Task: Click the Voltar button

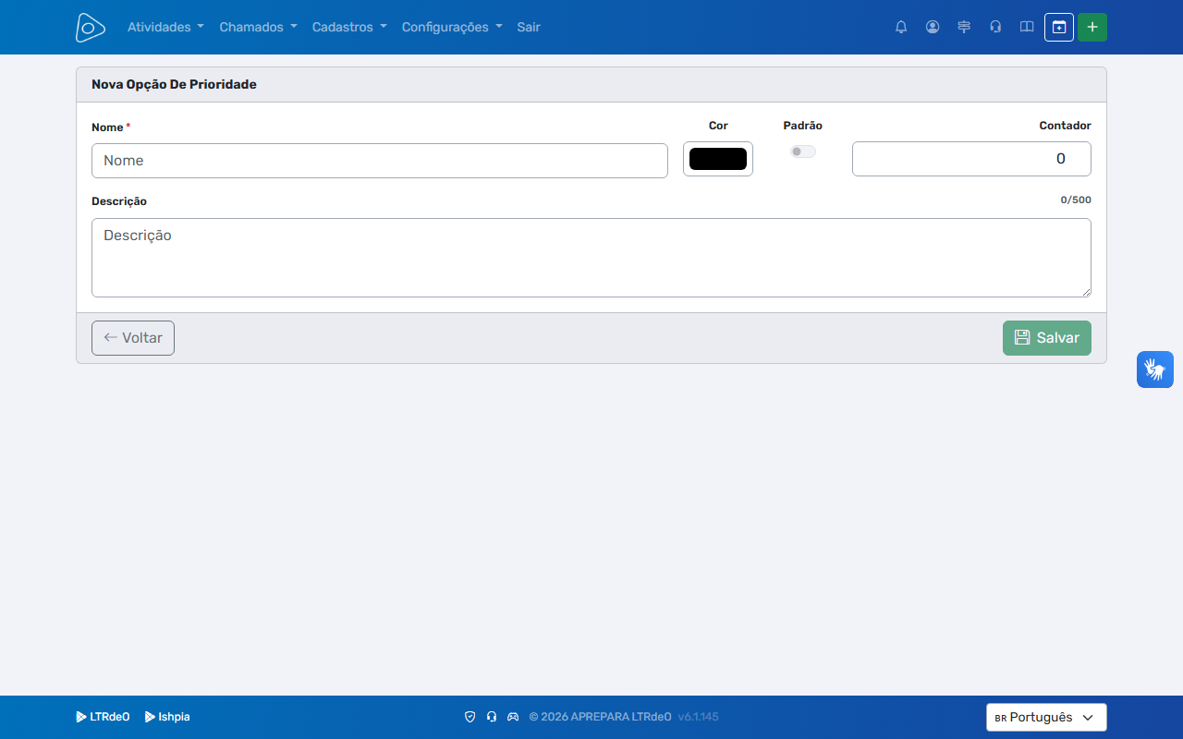Action: click(x=133, y=338)
